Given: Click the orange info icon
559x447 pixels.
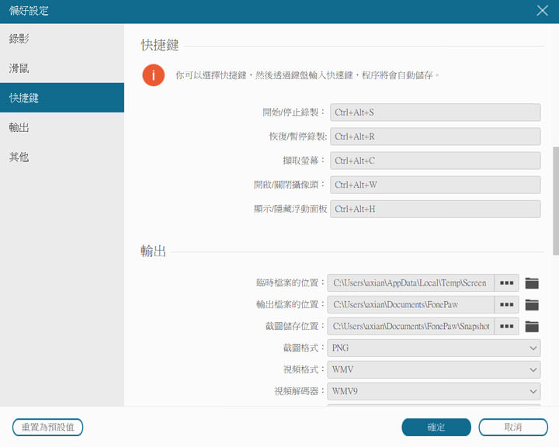Looking at the screenshot, I should 153,75.
